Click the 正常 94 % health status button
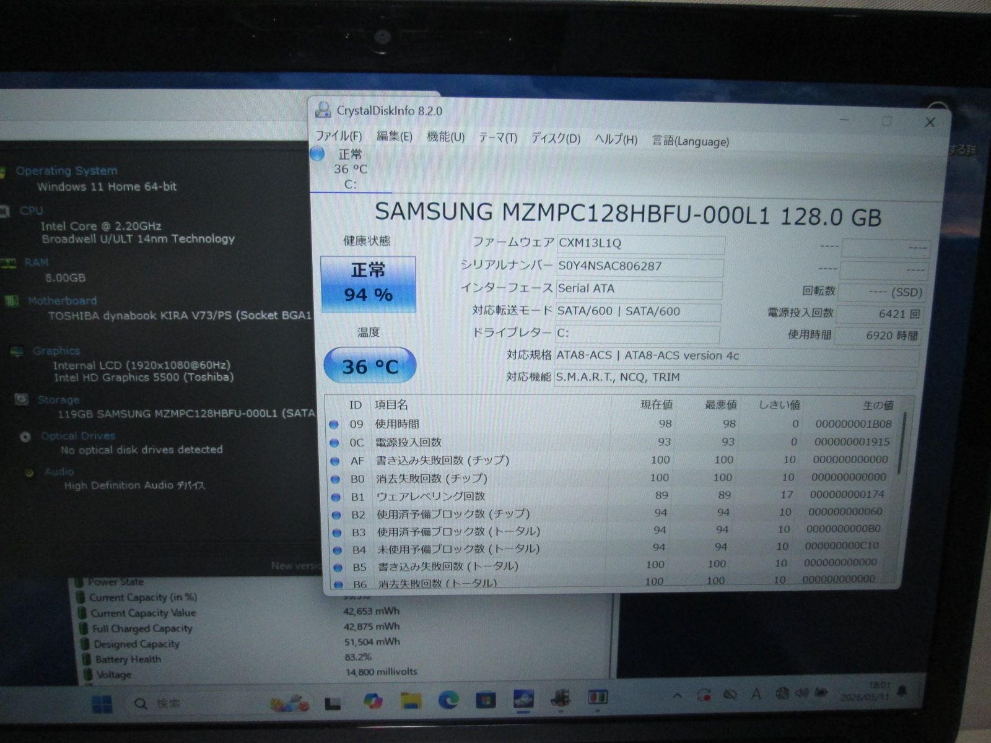Image resolution: width=991 pixels, height=743 pixels. pos(369,284)
